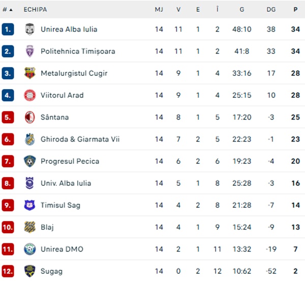The image size is (305, 281).
Task: Click the Politehnica Timișoara team logo
Action: (x=30, y=51)
